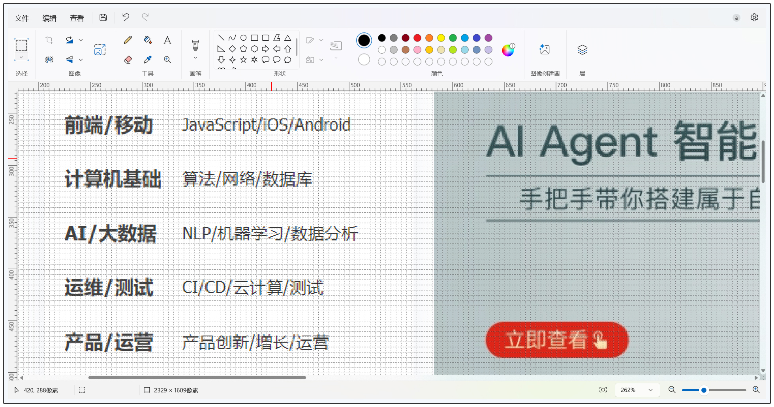
Task: Select the rectangular selection tool
Action: point(21,45)
